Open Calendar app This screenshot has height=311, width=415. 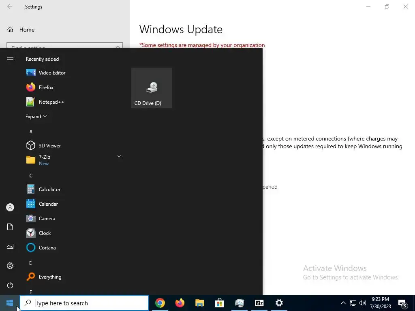point(73,204)
